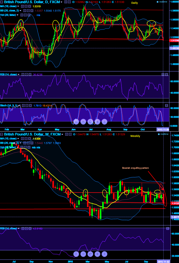The image size is (179, 263).
Task: Expand the Stoch (14, 3, 1) dropdown arrow
Action: [x=19, y=106]
